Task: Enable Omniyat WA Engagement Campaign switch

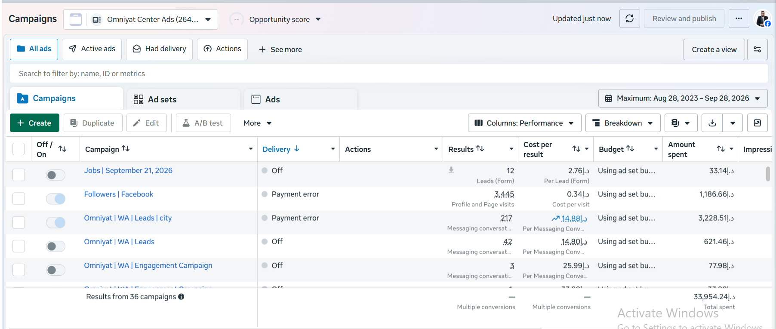Action: click(56, 270)
